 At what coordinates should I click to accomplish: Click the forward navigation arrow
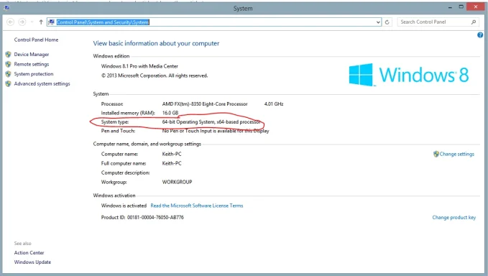[x=22, y=22]
